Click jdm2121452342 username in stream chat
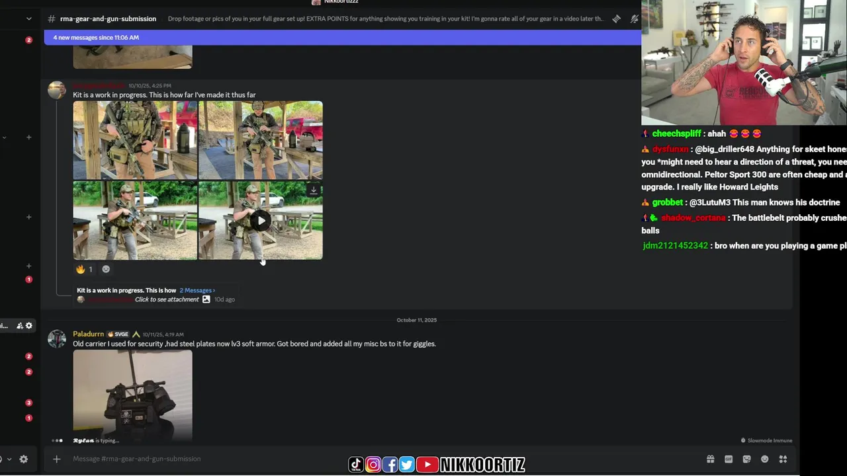The width and height of the screenshot is (847, 476). tap(675, 246)
